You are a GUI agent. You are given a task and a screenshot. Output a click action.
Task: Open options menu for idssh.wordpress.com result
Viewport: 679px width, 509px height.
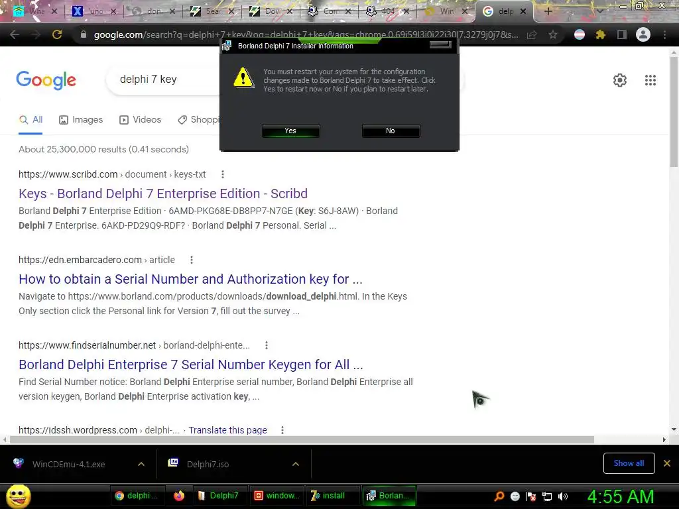(x=282, y=430)
